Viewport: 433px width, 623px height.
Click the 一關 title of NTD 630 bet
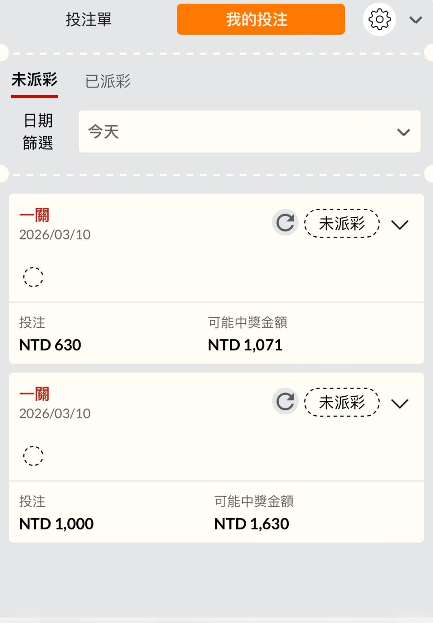34,215
